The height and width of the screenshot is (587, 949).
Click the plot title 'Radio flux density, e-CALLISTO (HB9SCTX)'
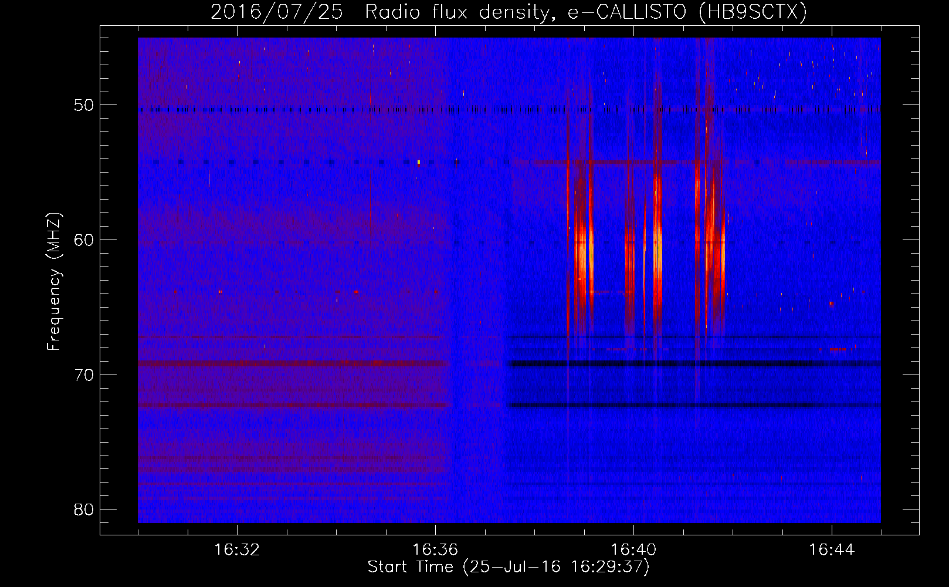point(585,12)
